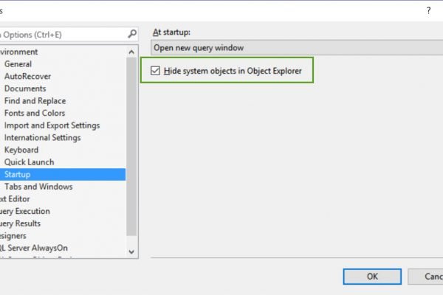Screen dimensions: 443x295
Task: Click the tree scrollbar up arrow
Action: [131, 52]
